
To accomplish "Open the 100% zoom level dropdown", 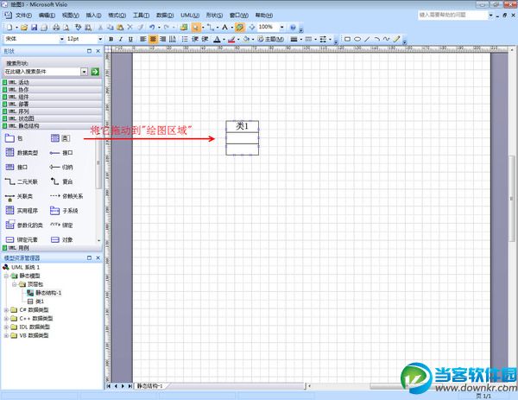I will [x=281, y=27].
